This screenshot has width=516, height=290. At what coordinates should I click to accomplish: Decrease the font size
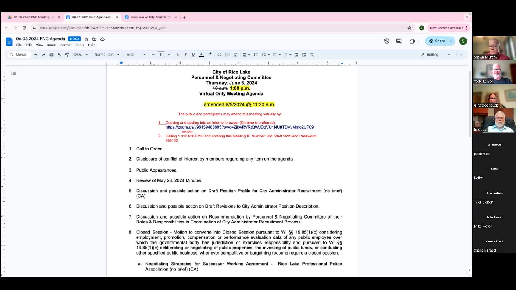pos(153,55)
